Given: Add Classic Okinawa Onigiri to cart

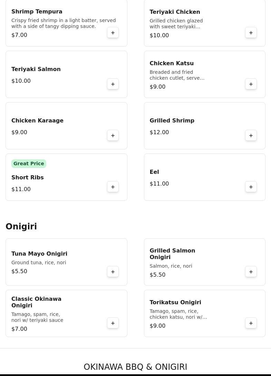Looking at the screenshot, I should point(113,323).
